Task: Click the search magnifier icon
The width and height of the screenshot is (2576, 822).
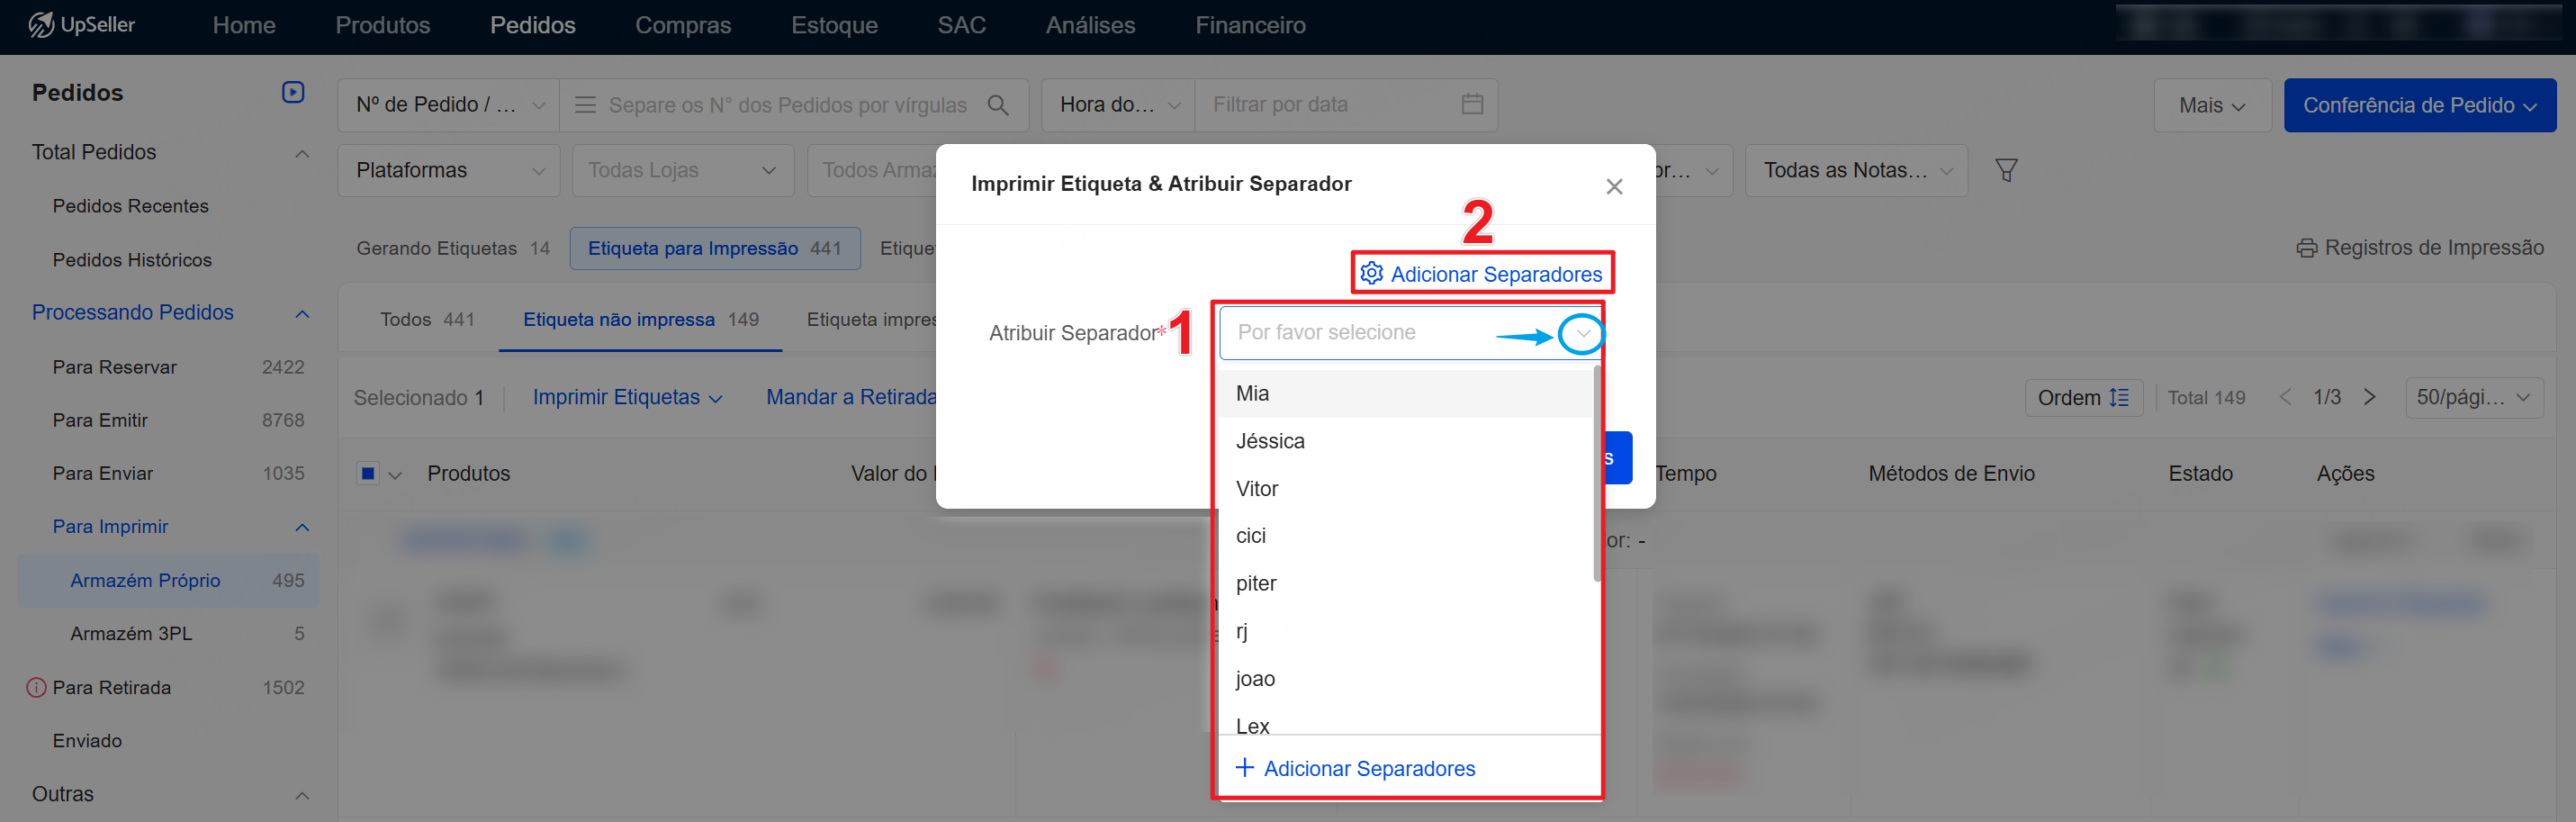Action: click(997, 105)
